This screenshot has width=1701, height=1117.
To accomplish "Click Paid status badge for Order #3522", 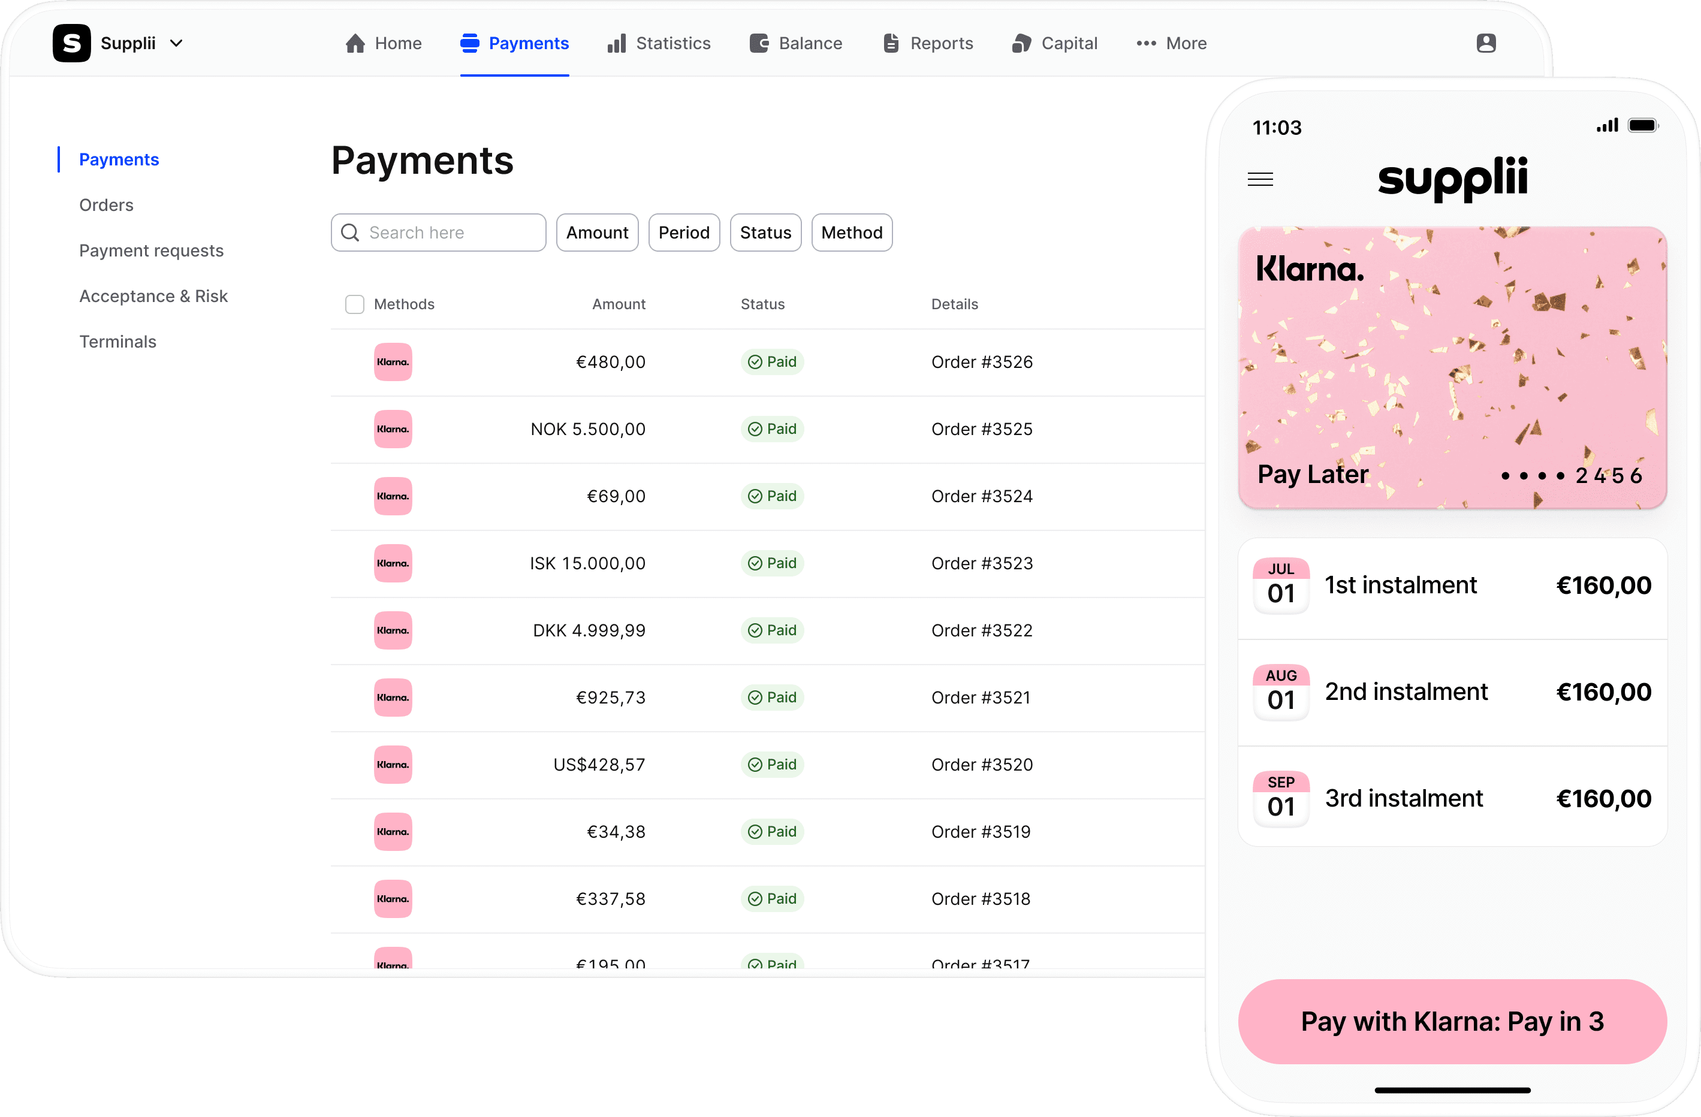I will 773,630.
